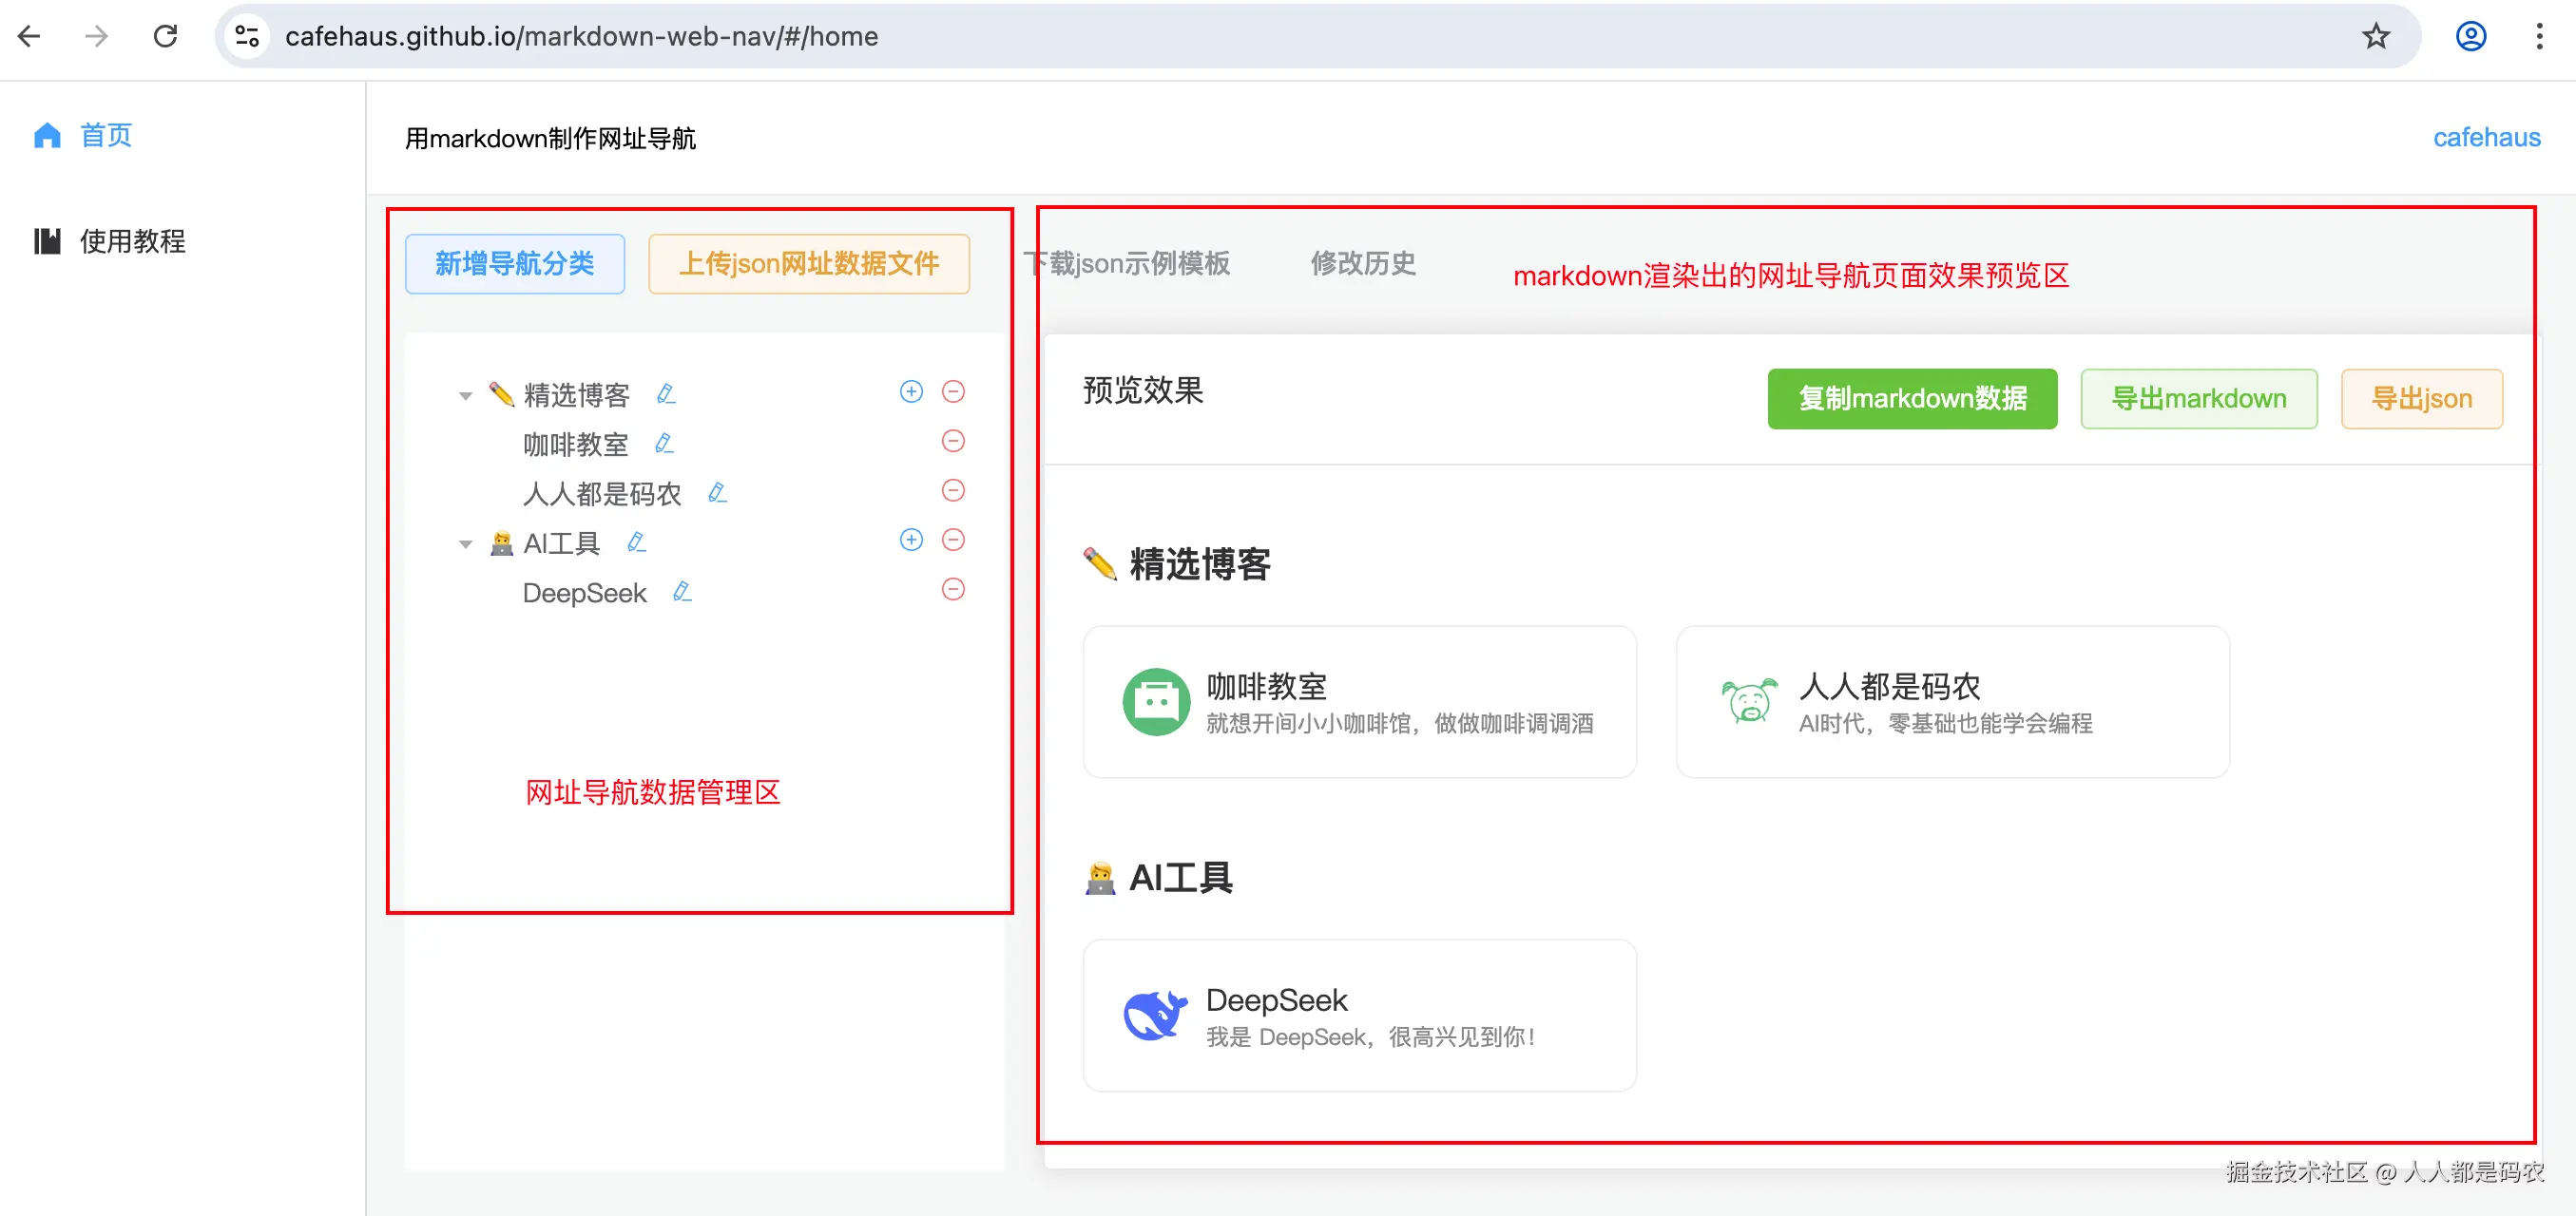
Task: Bookmark this page with star icon
Action: coord(2375,37)
